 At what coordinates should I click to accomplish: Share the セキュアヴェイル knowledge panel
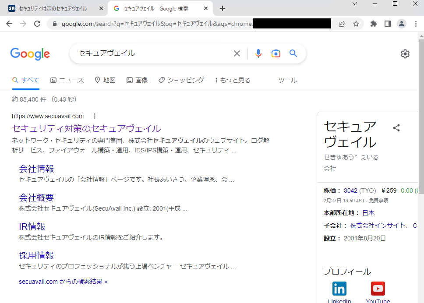pyautogui.click(x=396, y=128)
